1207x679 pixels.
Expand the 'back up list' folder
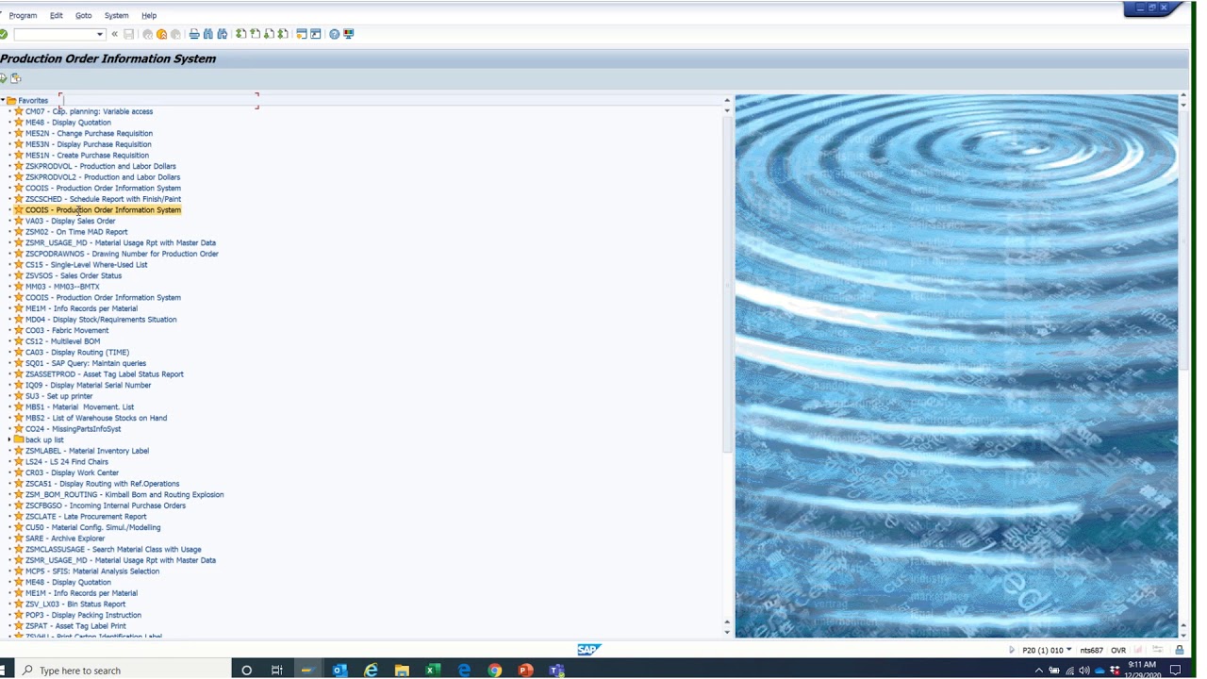[x=9, y=439]
